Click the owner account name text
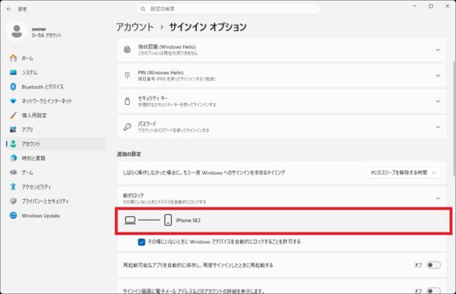The width and height of the screenshot is (456, 294). point(39,29)
